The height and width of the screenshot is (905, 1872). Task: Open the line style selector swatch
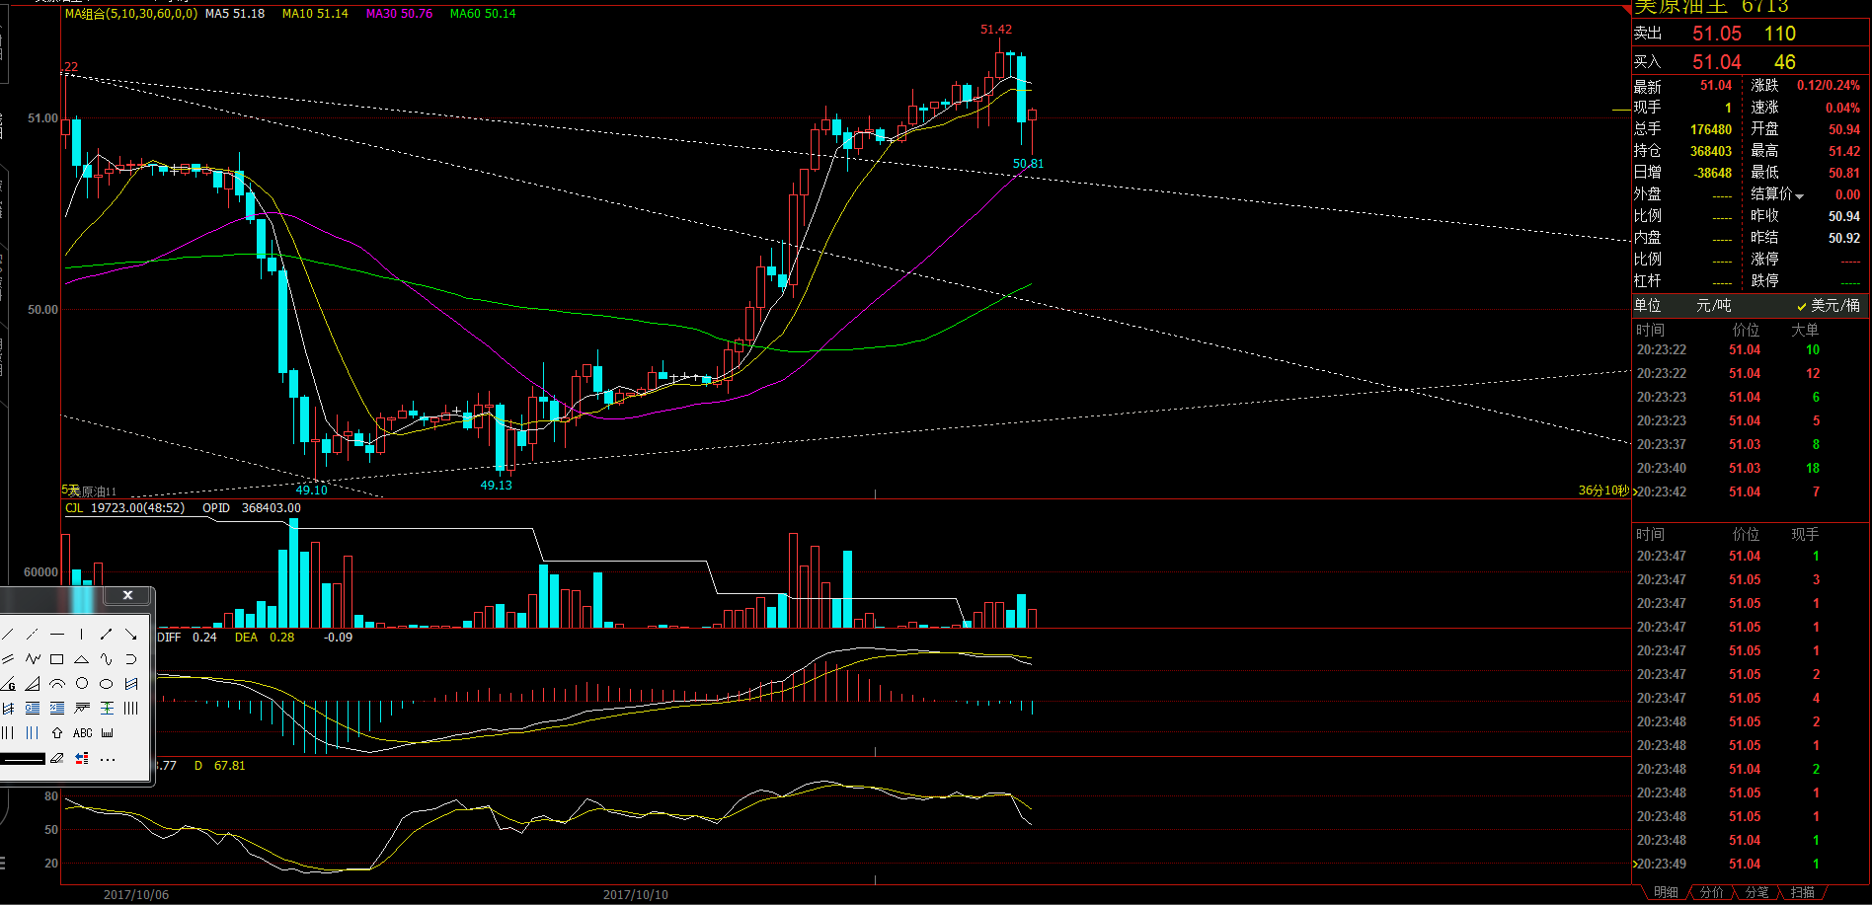23,759
